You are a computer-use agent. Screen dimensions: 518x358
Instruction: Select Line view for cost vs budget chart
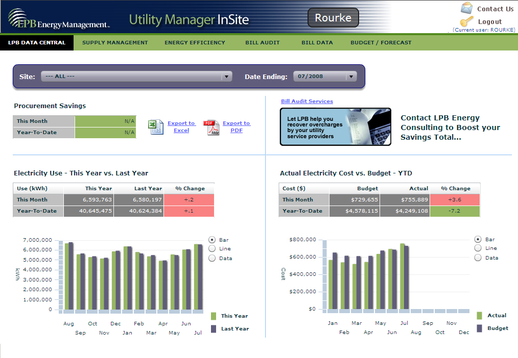pos(478,248)
